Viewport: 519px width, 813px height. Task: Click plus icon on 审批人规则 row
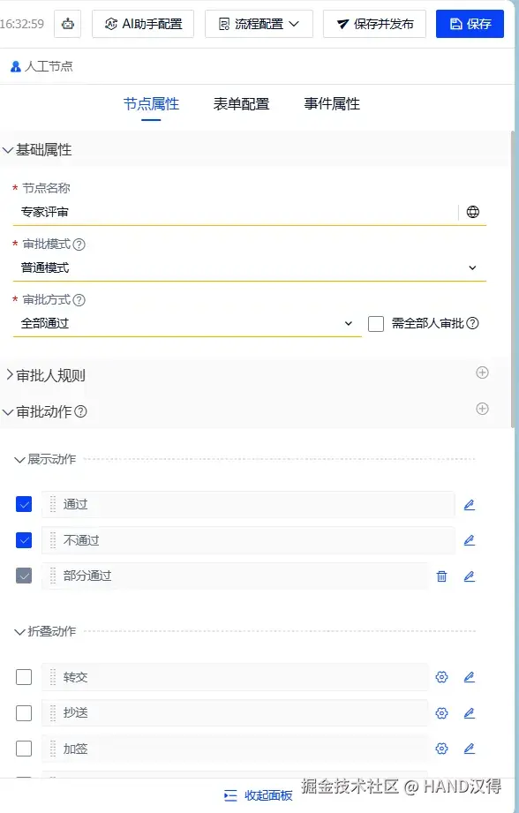coord(482,373)
